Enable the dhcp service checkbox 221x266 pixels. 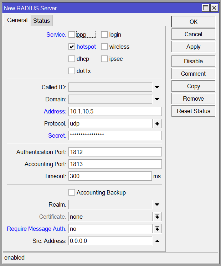tap(72, 59)
